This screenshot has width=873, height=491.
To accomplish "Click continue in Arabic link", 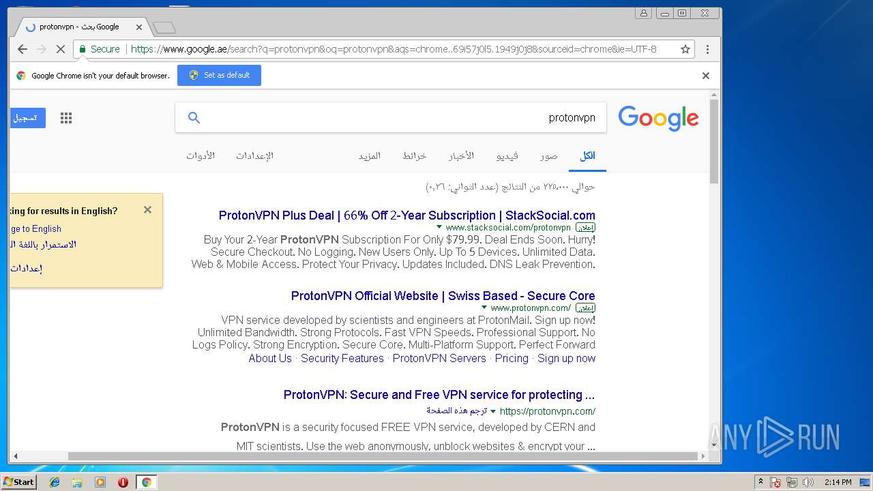I will point(43,245).
